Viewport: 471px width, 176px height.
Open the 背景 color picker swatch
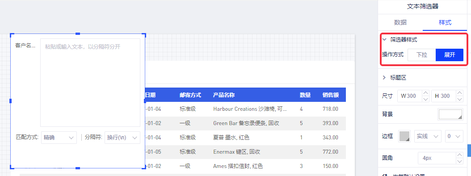450,114
